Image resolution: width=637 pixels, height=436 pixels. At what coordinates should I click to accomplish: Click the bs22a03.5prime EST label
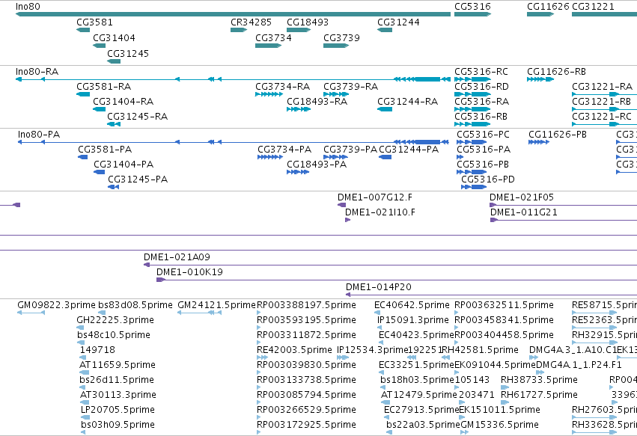(424, 425)
